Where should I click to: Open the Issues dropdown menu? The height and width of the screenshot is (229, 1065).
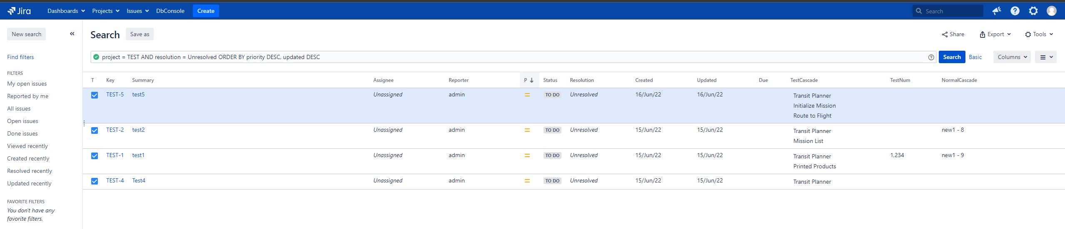point(138,11)
